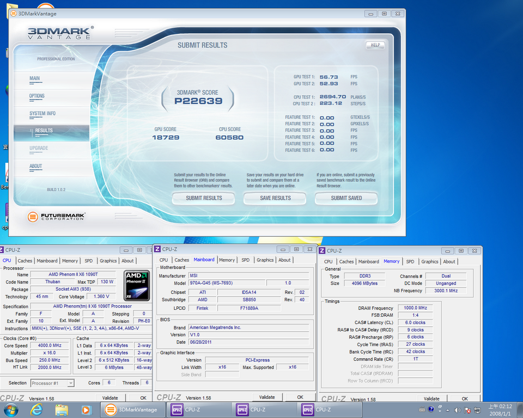The width and height of the screenshot is (523, 418).
Task: Open Graphics tab in left CPU-Z window
Action: [108, 261]
